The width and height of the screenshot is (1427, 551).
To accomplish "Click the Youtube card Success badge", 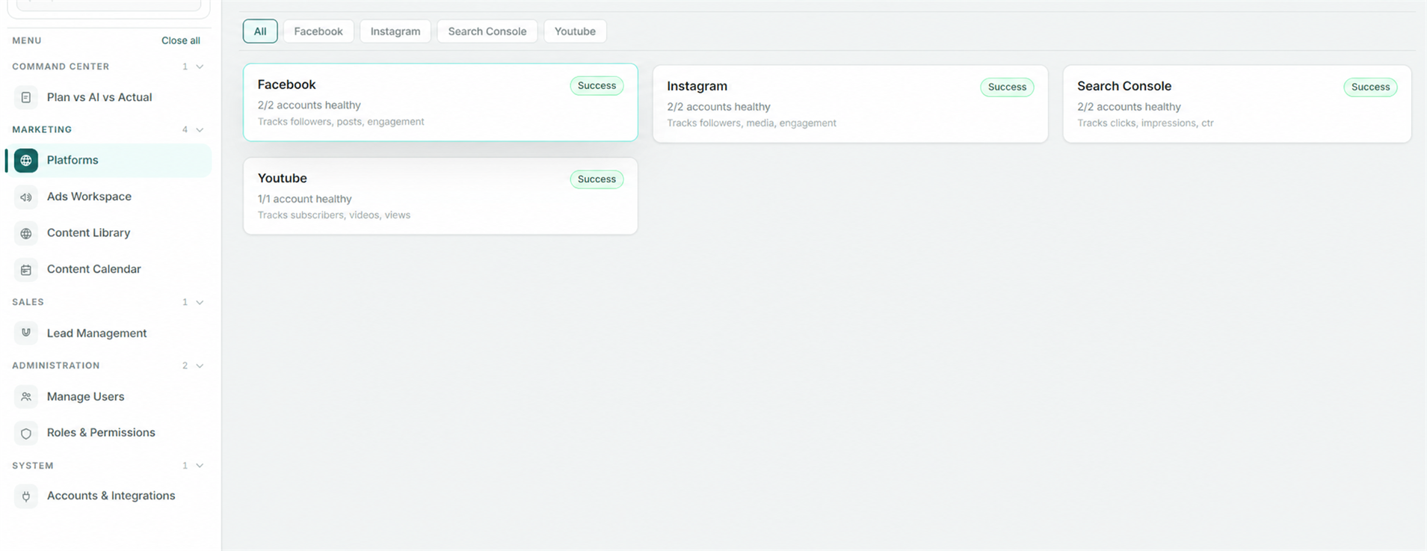I will (x=597, y=179).
